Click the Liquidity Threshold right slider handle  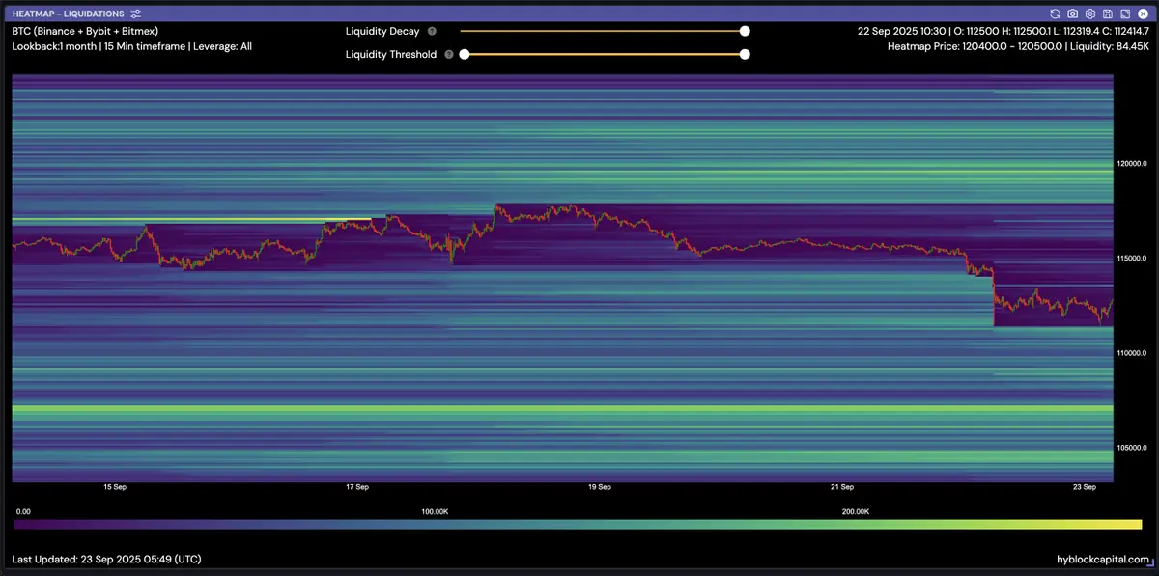(x=745, y=54)
